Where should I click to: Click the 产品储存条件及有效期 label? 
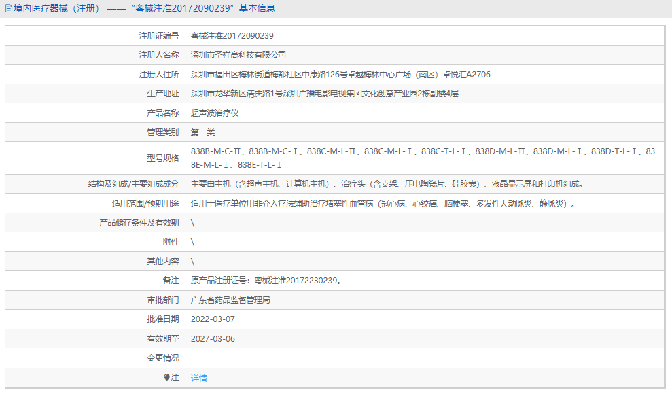pyautogui.click(x=139, y=223)
